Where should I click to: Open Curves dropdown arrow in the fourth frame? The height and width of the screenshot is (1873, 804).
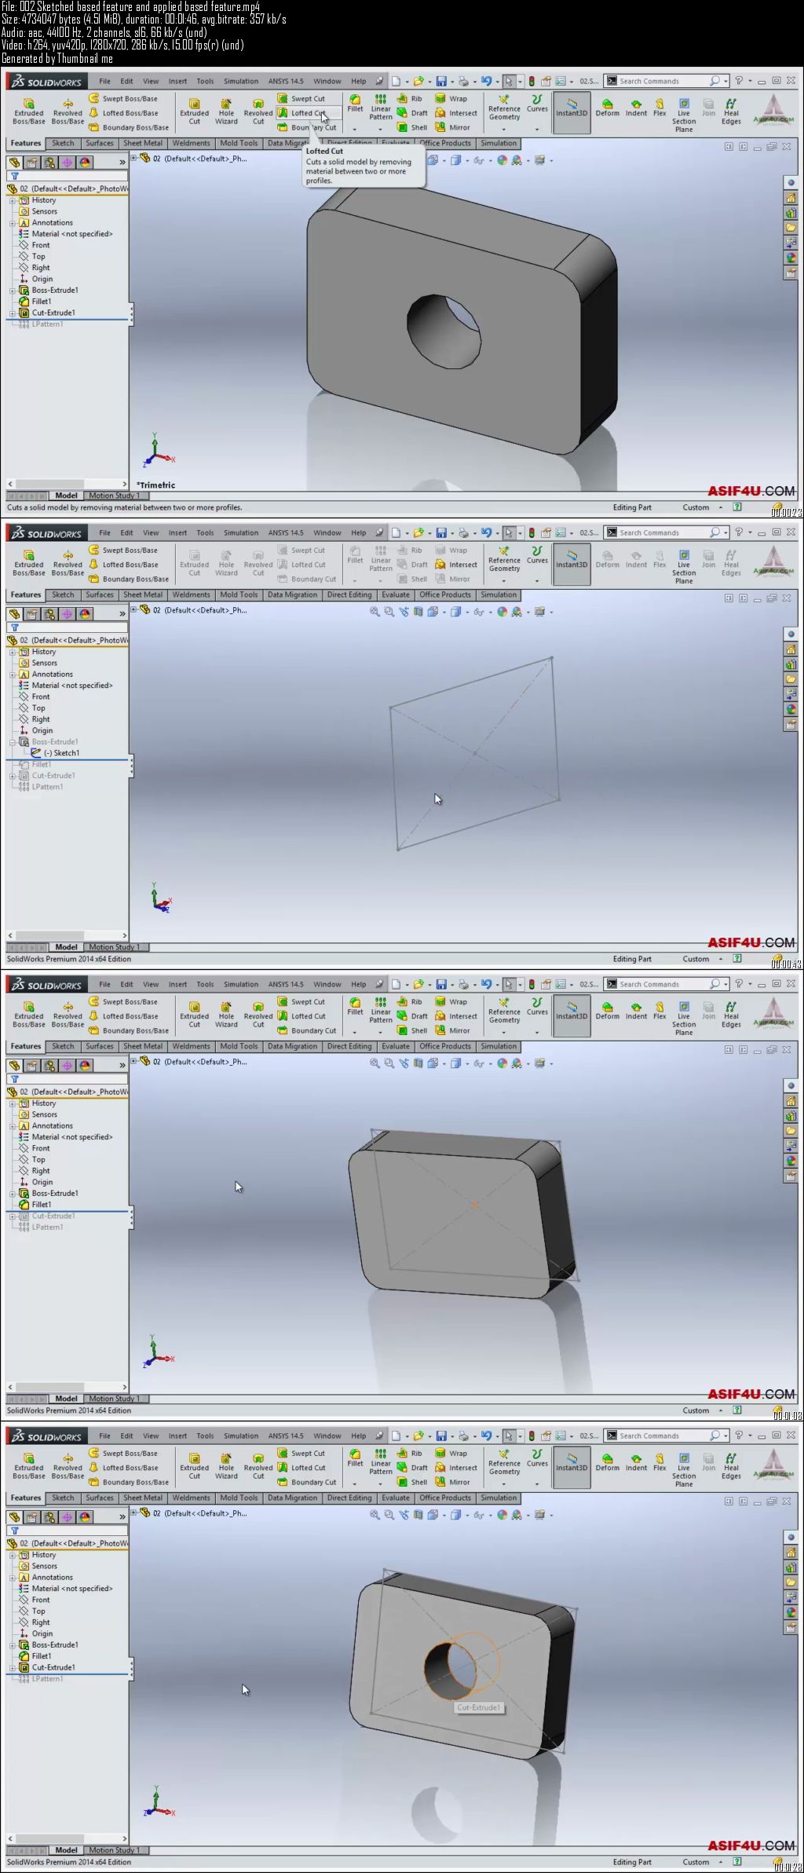click(537, 1483)
